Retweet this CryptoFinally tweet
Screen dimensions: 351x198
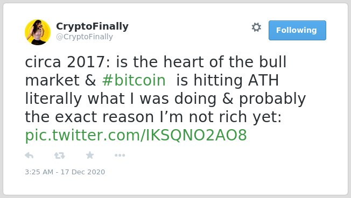click(x=60, y=155)
